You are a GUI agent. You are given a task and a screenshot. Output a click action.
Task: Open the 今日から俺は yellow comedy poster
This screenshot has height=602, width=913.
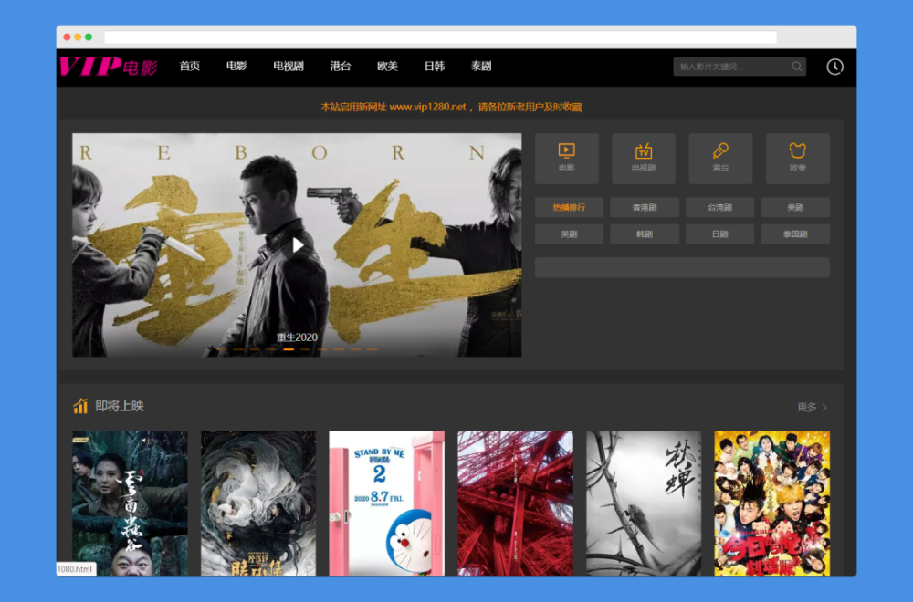pos(772,503)
